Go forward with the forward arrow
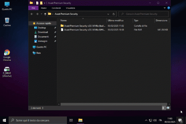186x124 pixels. pos(37,14)
